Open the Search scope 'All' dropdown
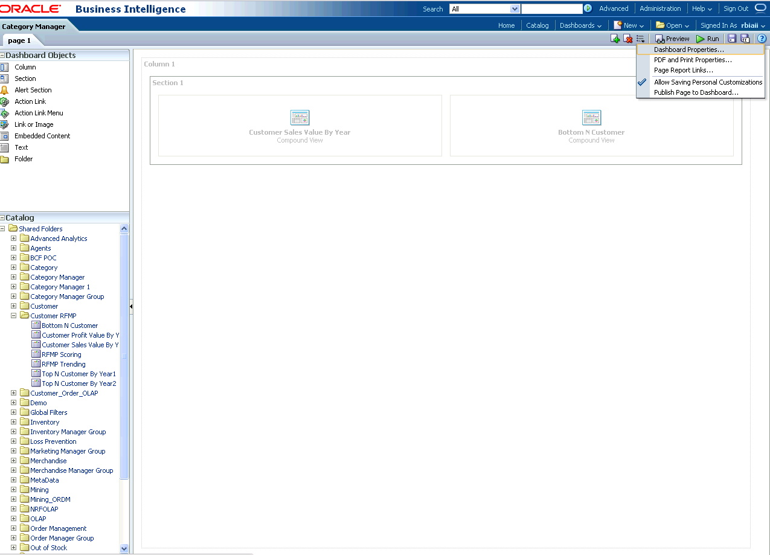Image resolution: width=770 pixels, height=555 pixels. [515, 9]
